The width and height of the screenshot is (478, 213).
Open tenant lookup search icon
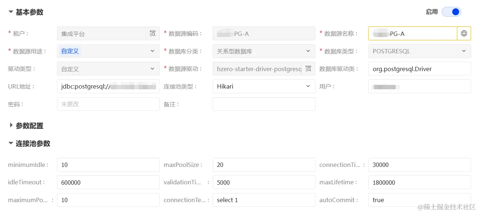point(152,33)
